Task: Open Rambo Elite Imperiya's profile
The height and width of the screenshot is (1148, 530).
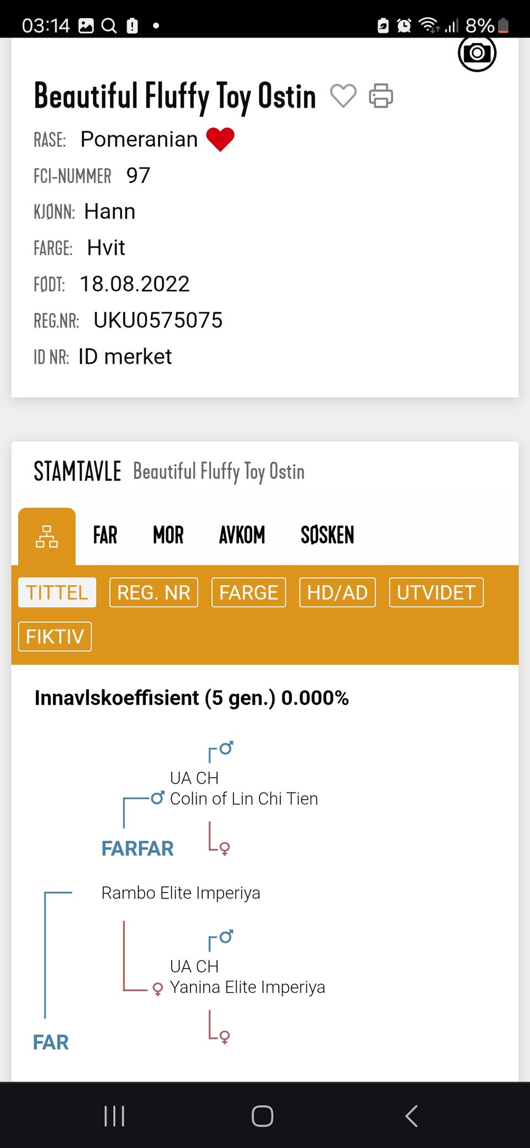Action: tap(181, 893)
